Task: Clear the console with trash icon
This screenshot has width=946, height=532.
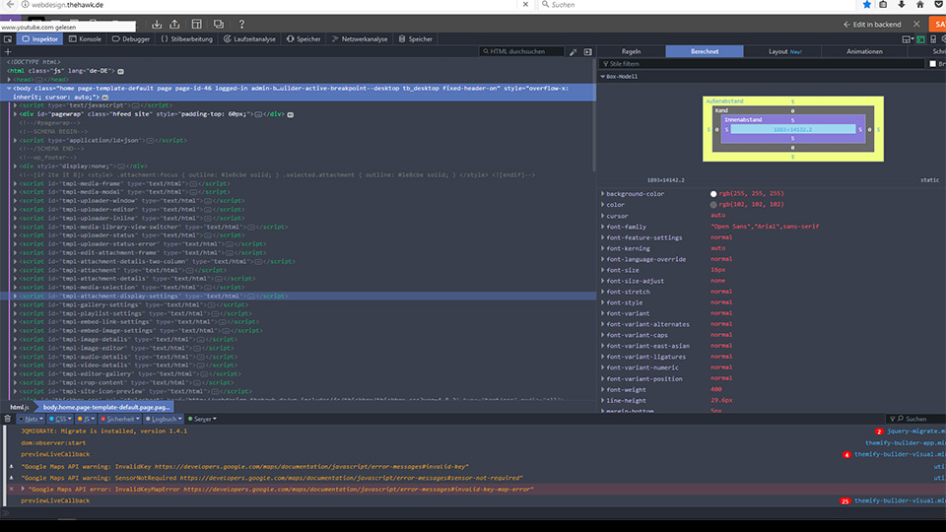Action: 7,419
